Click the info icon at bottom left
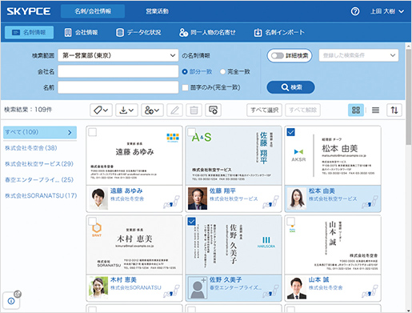The width and height of the screenshot is (412, 313). (11, 301)
